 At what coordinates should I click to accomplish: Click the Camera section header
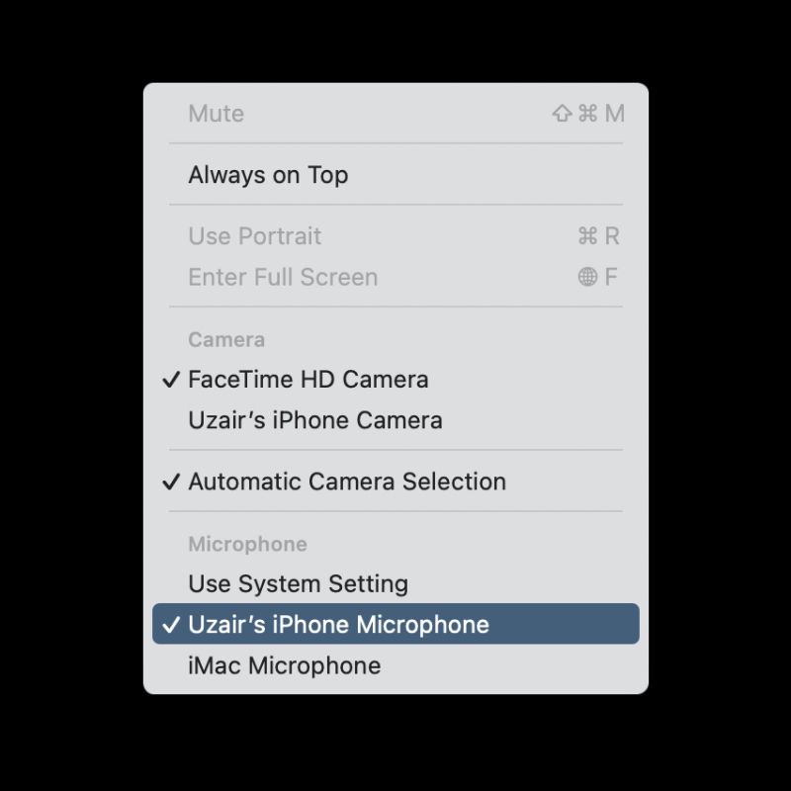[226, 340]
